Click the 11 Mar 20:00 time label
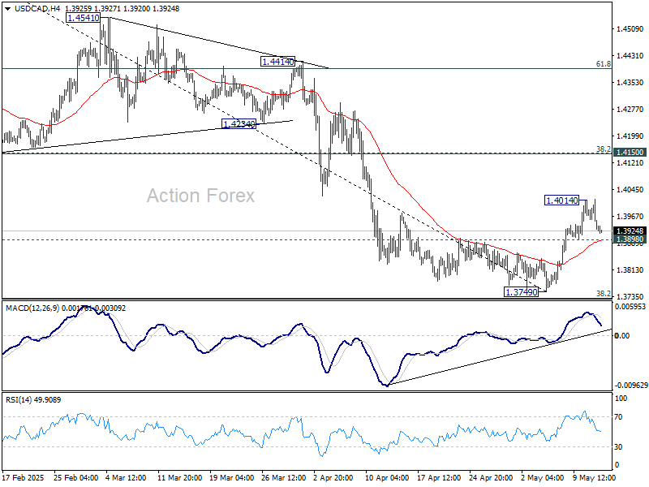Image resolution: width=649 pixels, height=487 pixels. point(179,478)
